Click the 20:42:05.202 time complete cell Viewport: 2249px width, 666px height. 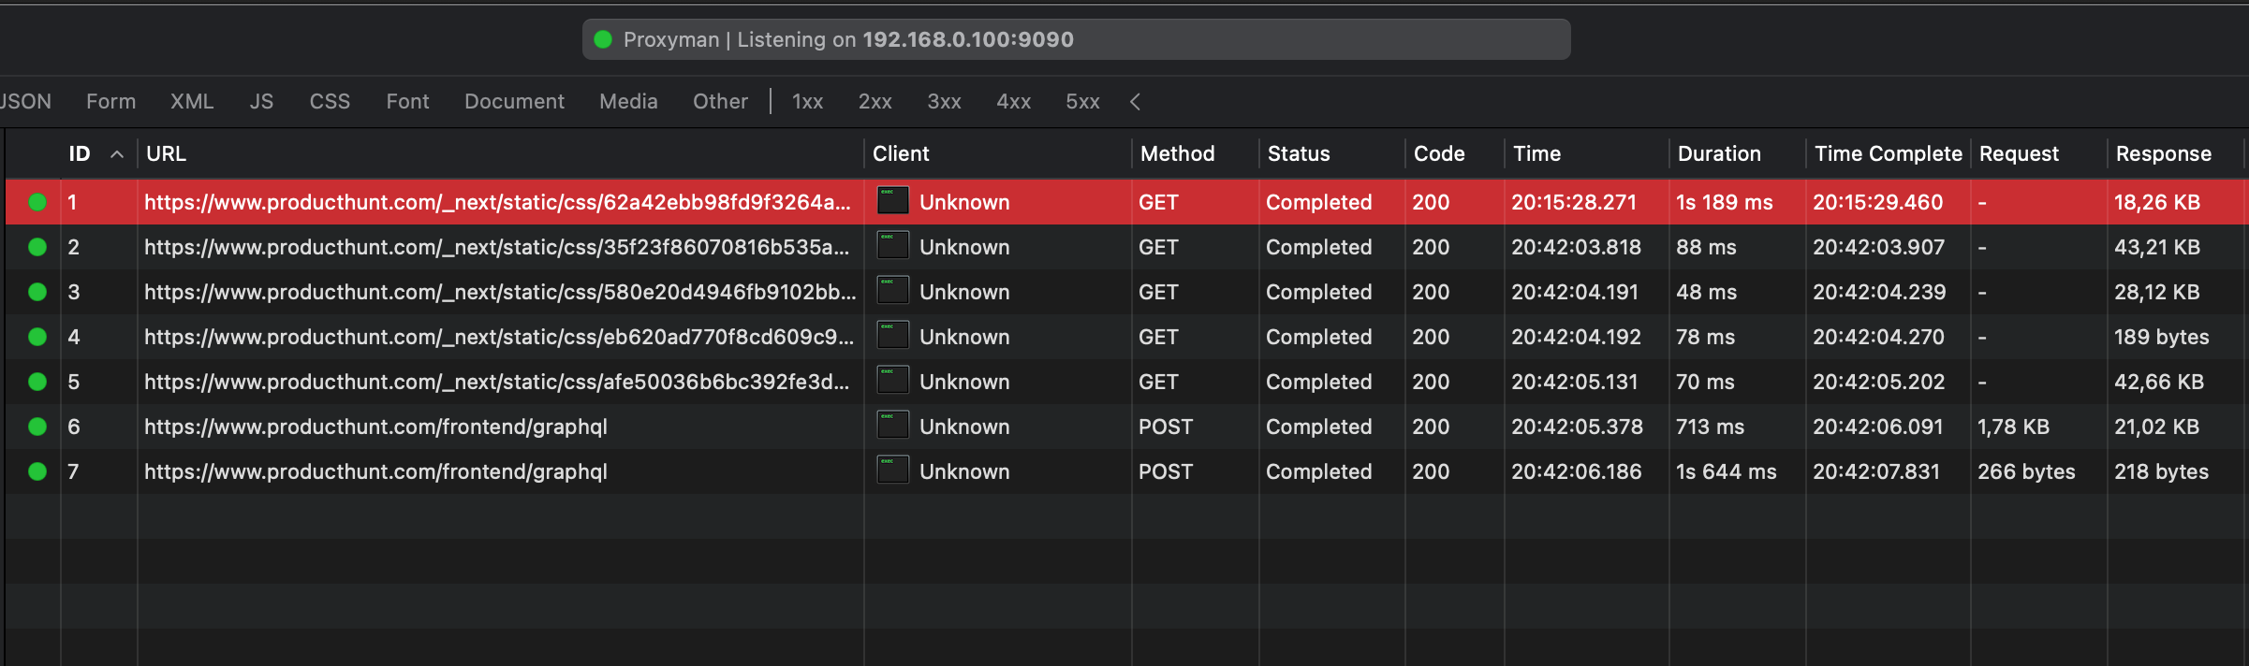(1878, 382)
